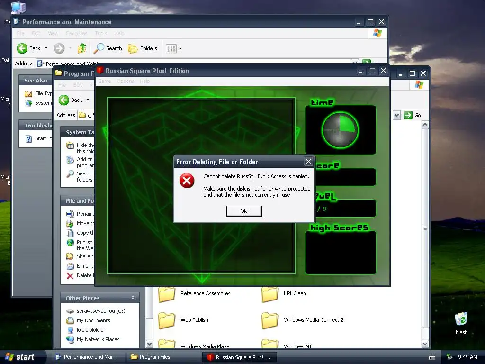
Task: Click Search in Performance and Maintenance toolbar
Action: pyautogui.click(x=108, y=48)
